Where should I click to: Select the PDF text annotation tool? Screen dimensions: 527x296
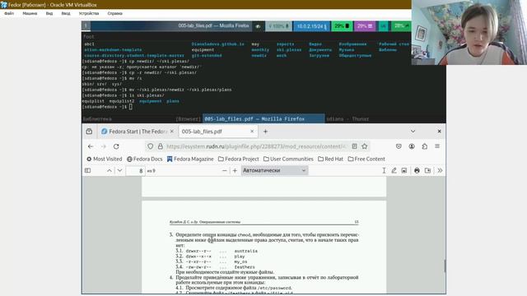[384, 170]
